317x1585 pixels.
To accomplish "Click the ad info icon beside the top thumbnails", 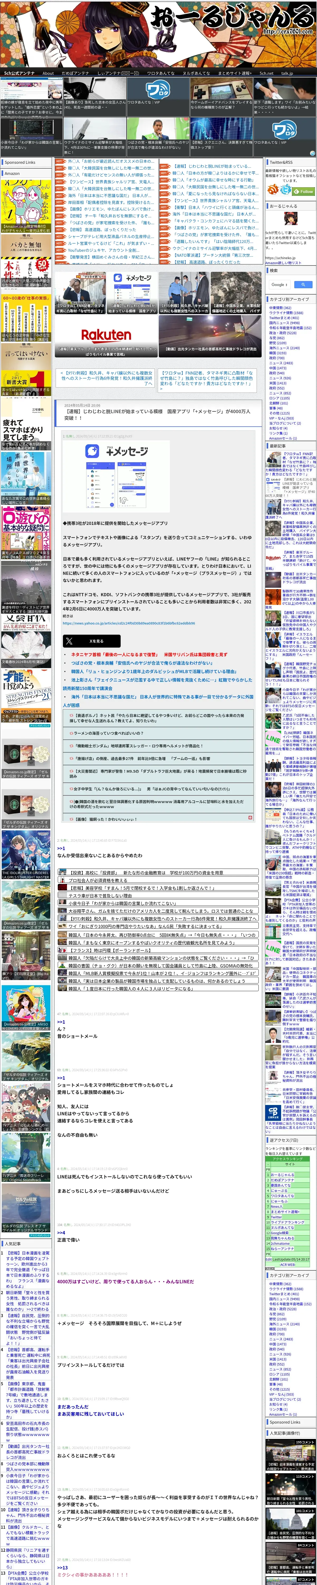I will (x=312, y=153).
